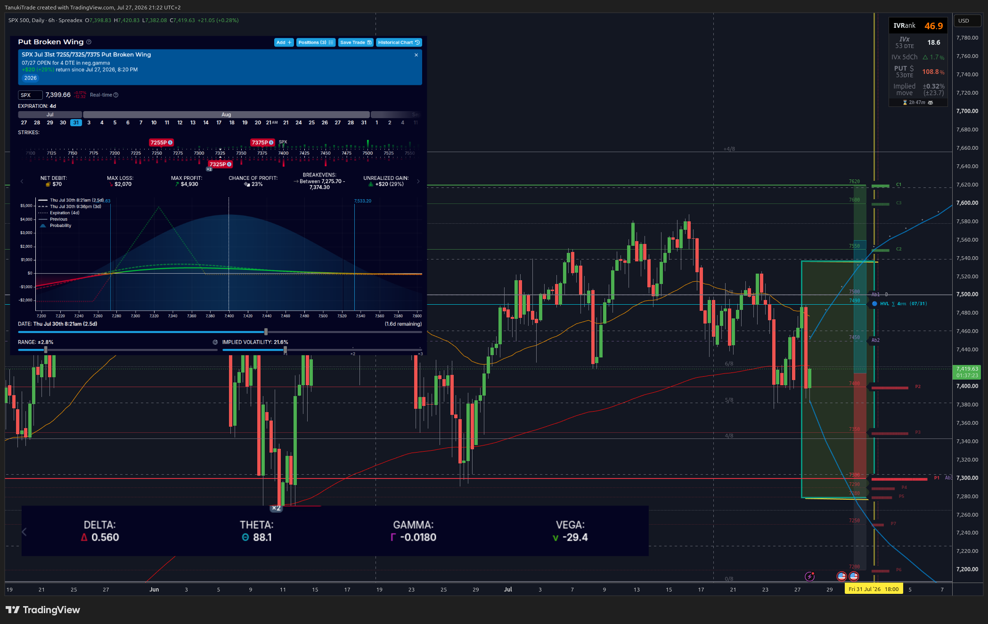Click the right US flag event icon
Image resolution: width=988 pixels, height=624 pixels.
pyautogui.click(x=854, y=576)
